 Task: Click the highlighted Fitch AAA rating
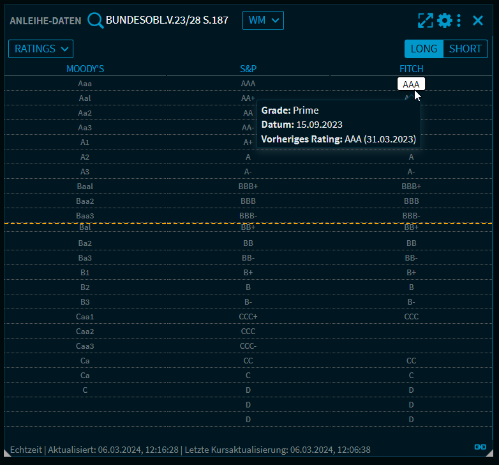[x=411, y=84]
